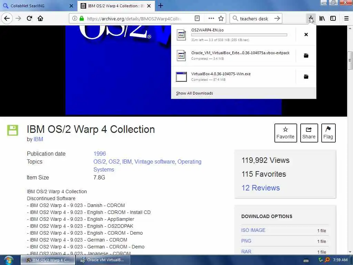Select the IBM OS/2 Warp 4 Collection tab
The width and height of the screenshot is (353, 265).
[x=116, y=6]
